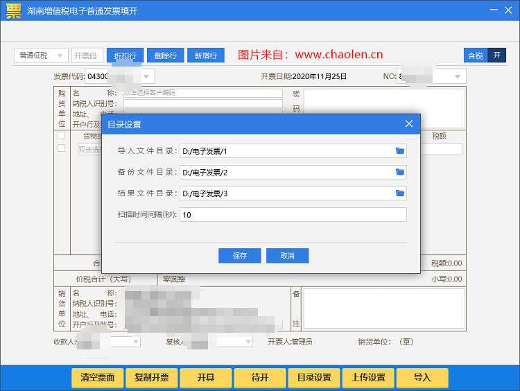
Task: Click the 清空票面 button
Action: 98,377
